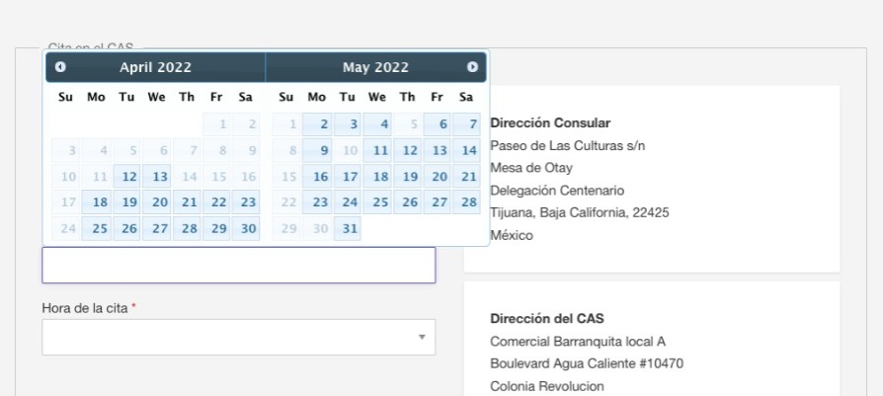Screen dimensions: 883x396
Task: Advance to next month with right arrow
Action: coord(472,67)
